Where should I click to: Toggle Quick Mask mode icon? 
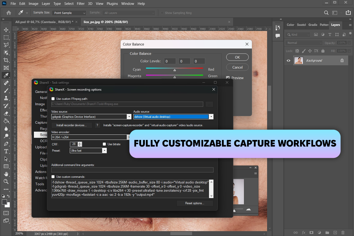(x=6, y=213)
